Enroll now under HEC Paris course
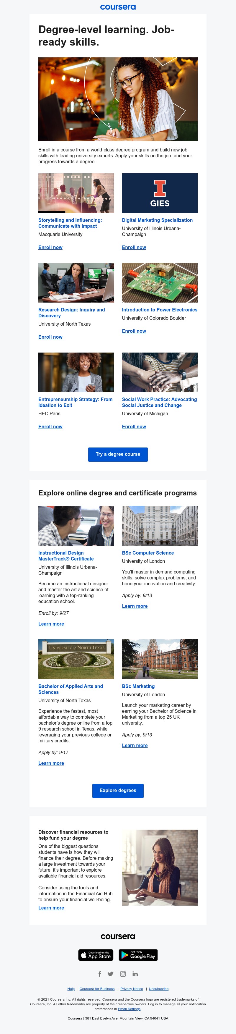Screen dimensions: 236x1034 [50, 427]
